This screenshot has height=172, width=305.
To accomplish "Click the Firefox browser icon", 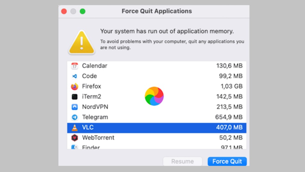I will click(x=74, y=86).
